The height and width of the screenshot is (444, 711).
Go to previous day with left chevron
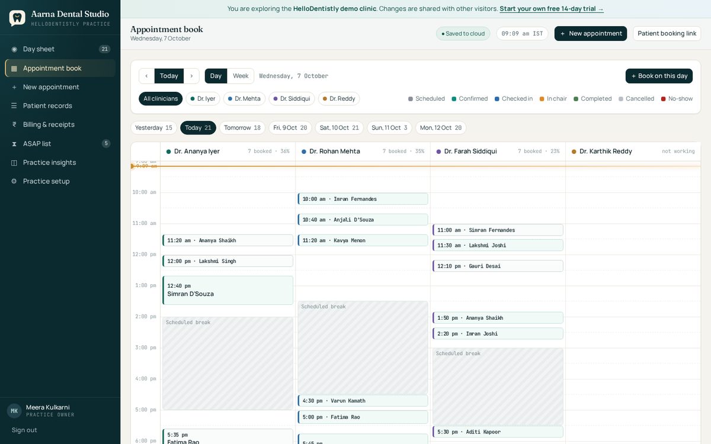(x=146, y=76)
